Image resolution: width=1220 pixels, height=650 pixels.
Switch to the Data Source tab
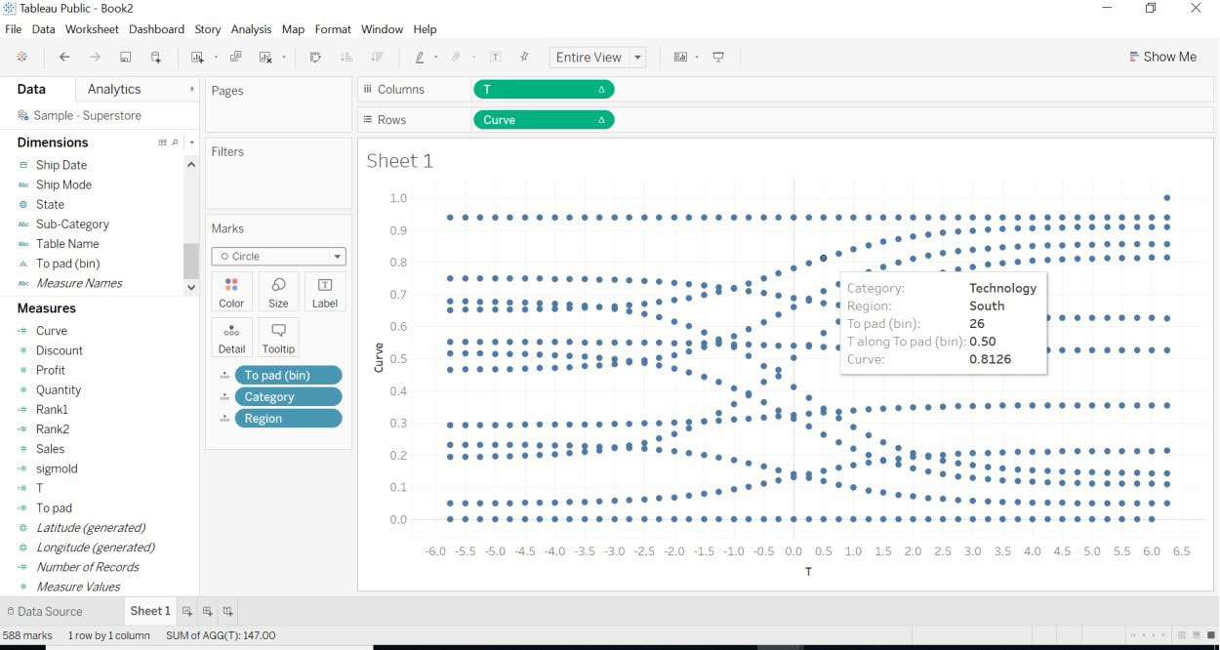pos(43,611)
